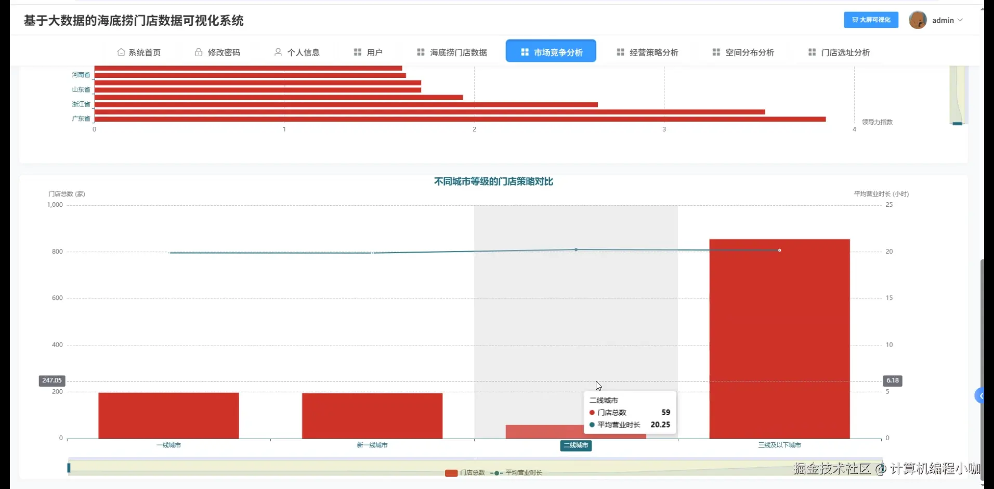Click the vertical zoom slider handle of the province chart
994x489 pixels.
(957, 123)
